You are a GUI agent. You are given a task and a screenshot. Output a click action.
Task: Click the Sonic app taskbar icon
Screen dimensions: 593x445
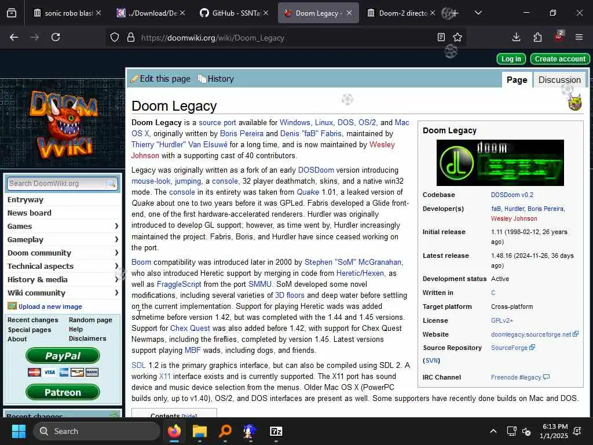tap(250, 431)
